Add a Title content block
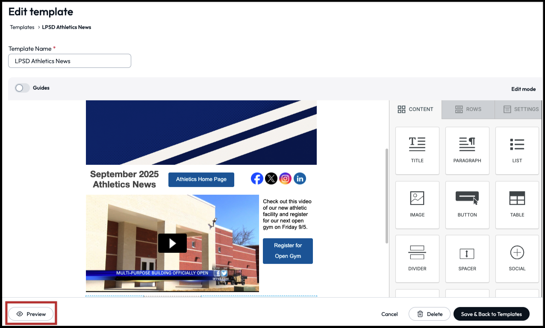The height and width of the screenshot is (328, 545). [417, 150]
